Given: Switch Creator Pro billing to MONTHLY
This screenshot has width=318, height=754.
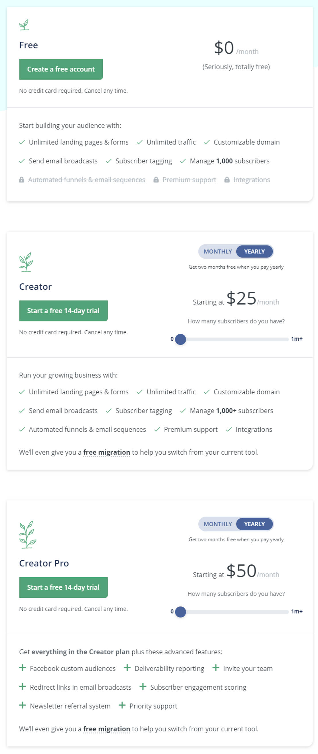Looking at the screenshot, I should point(218,524).
